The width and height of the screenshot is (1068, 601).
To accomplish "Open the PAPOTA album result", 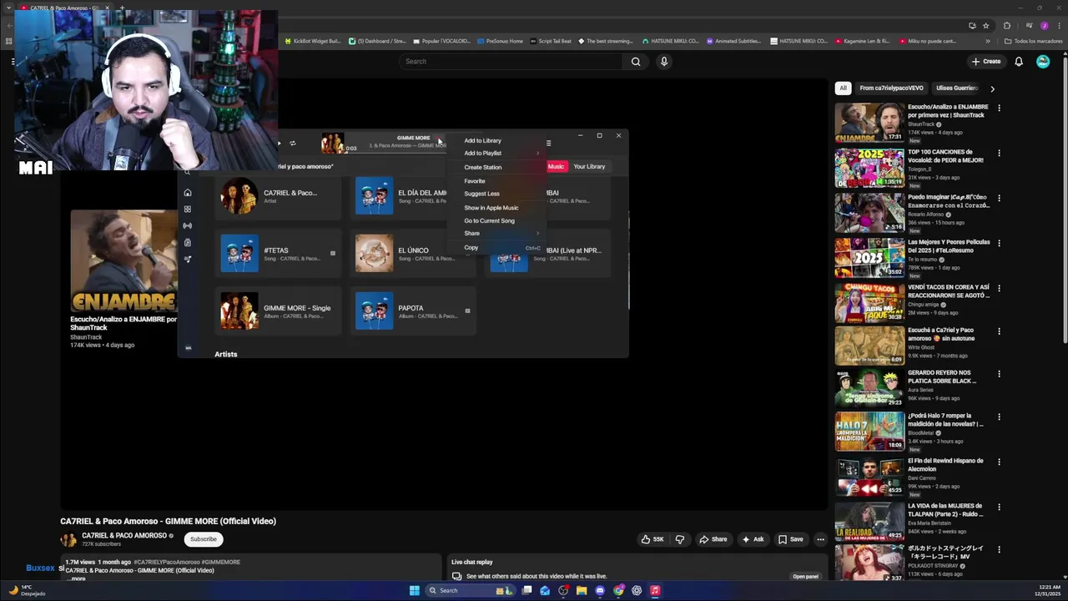I will [x=414, y=311].
